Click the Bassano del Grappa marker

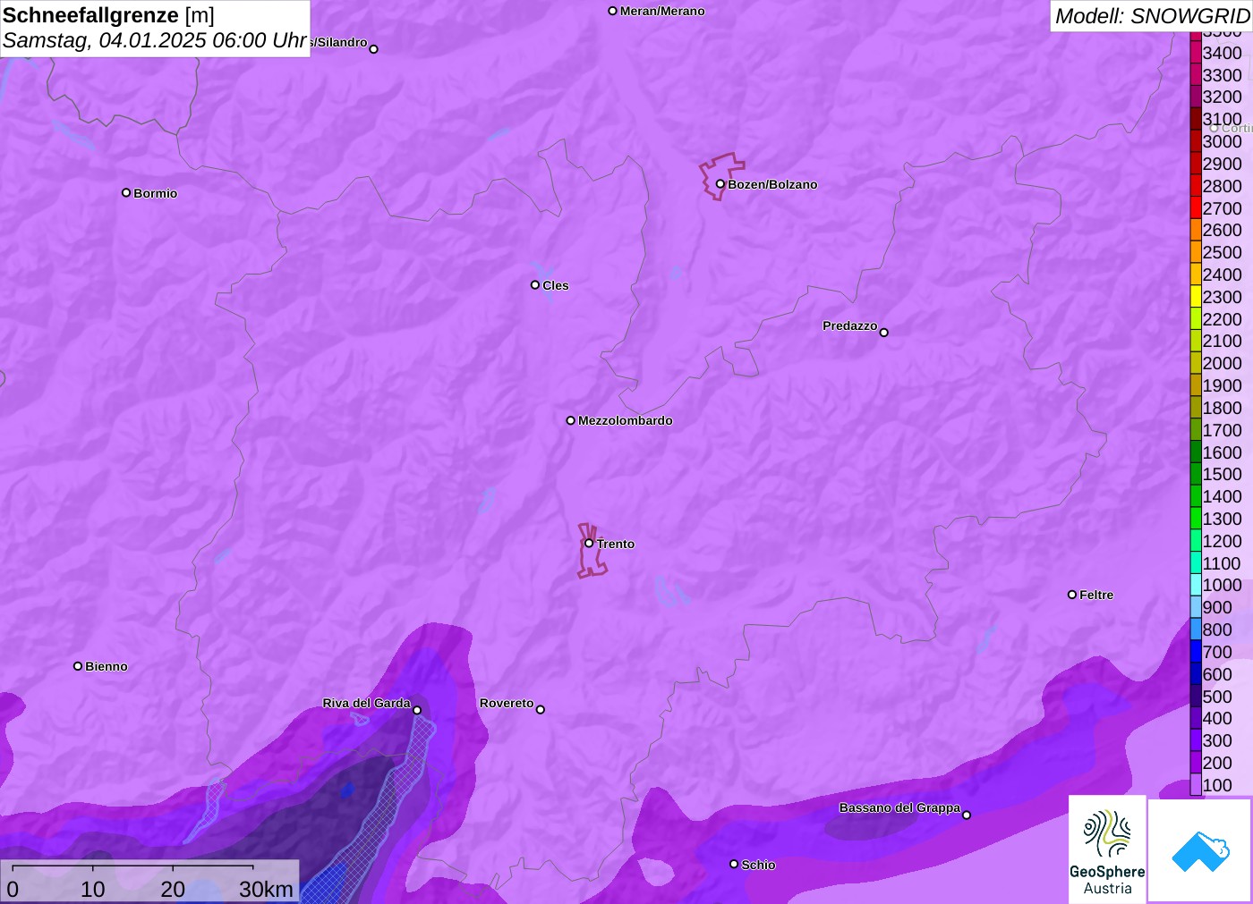click(x=966, y=815)
